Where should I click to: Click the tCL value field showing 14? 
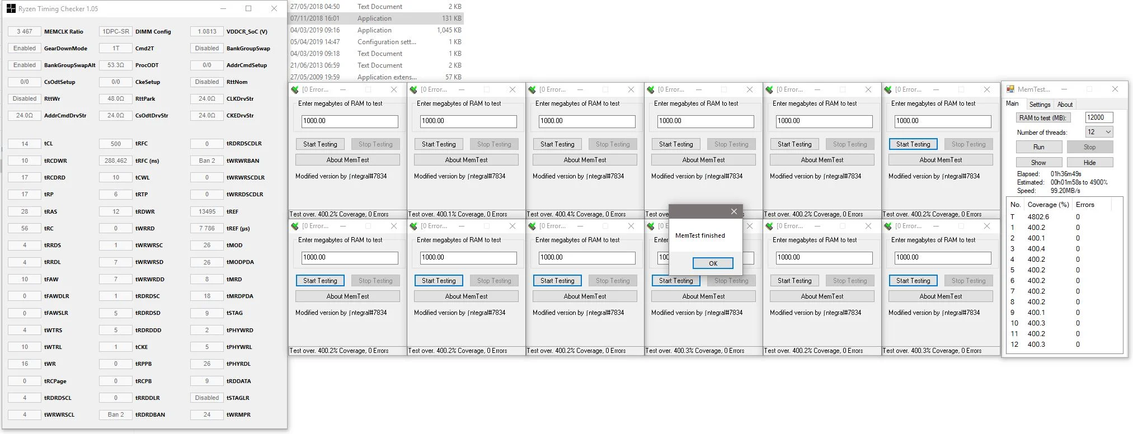(25, 144)
